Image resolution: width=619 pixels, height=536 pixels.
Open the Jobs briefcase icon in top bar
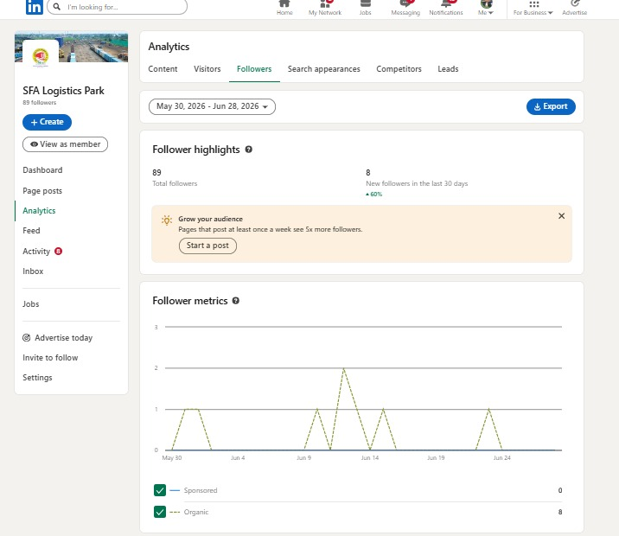(365, 4)
